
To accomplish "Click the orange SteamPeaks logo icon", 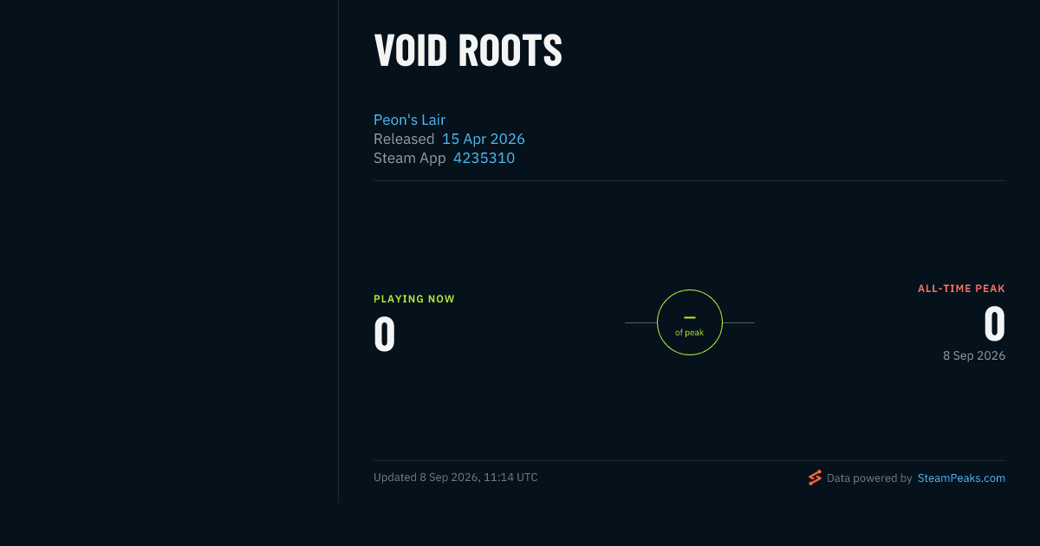I will 815,478.
